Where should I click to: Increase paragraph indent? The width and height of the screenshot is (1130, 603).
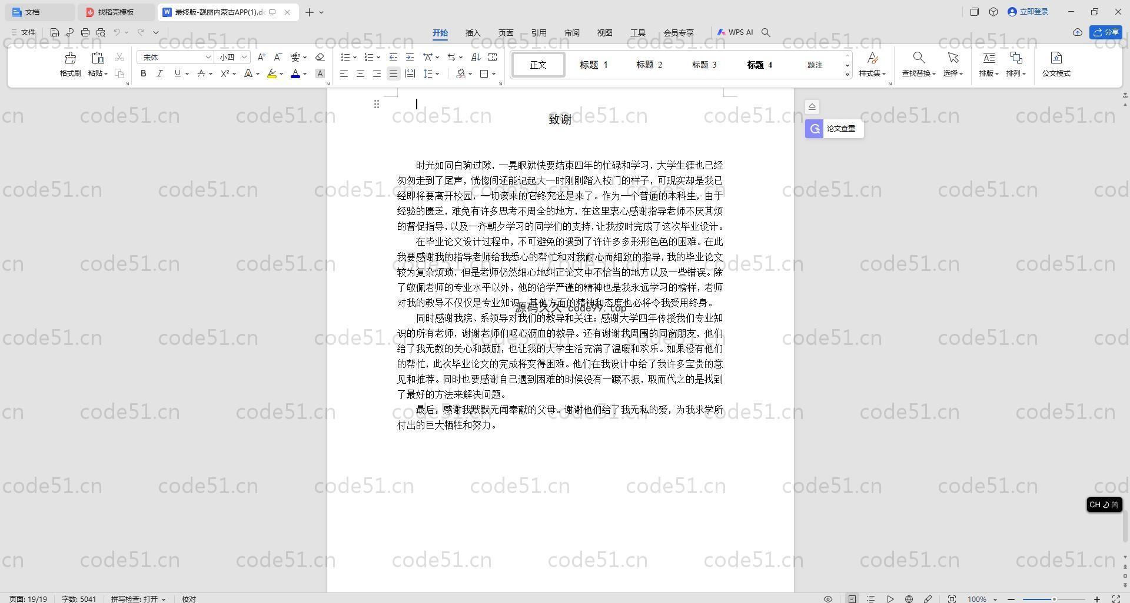click(x=410, y=57)
